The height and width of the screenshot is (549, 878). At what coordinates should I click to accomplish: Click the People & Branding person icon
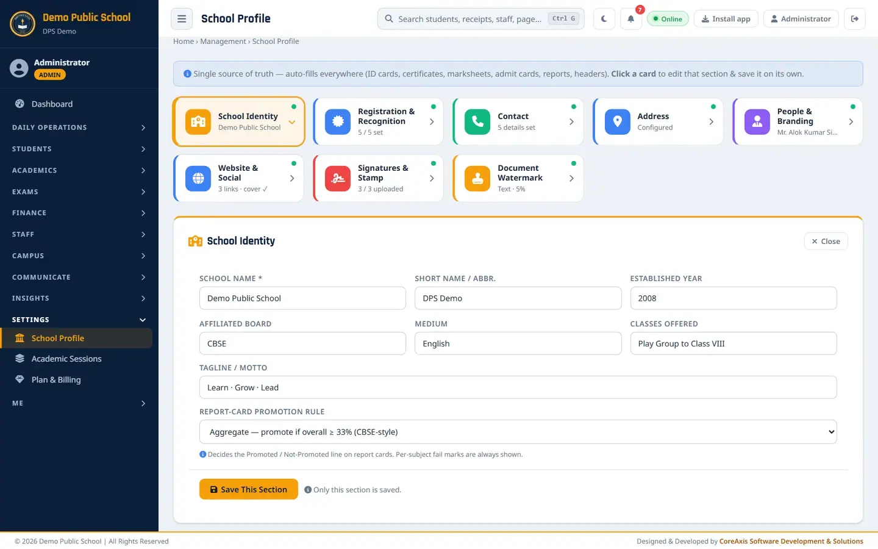[x=757, y=122]
